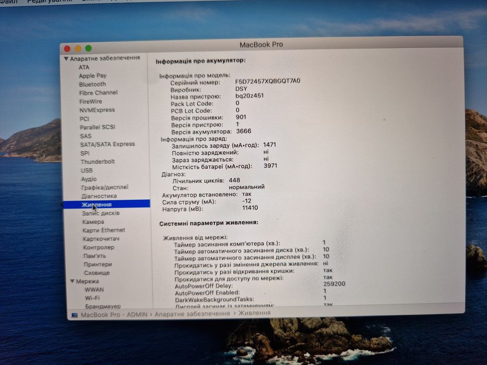The image size is (487, 365).
Task: Select the highlighted Живлення row
Action: [x=106, y=204]
